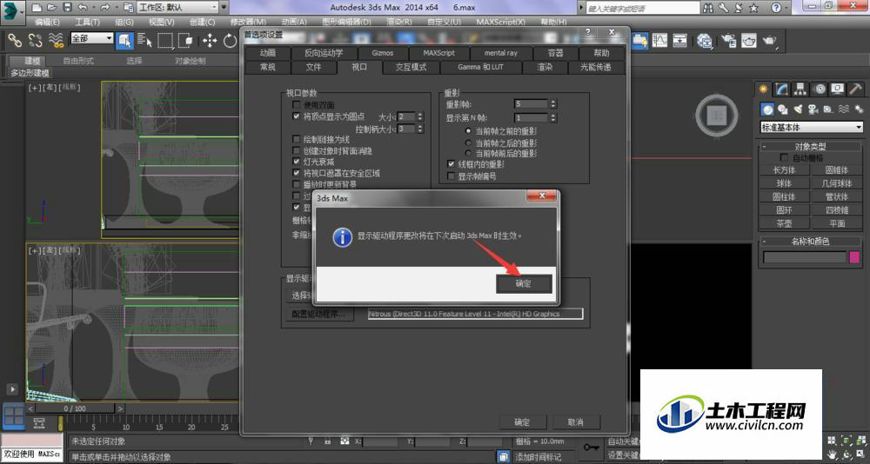Image resolution: width=870 pixels, height=464 pixels.
Task: Open the 工具(T) menu
Action: click(87, 23)
